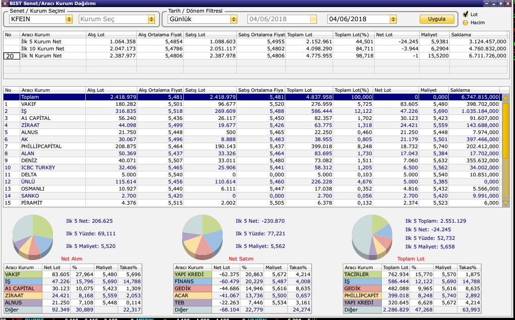The height and width of the screenshot is (320, 515).
Task: Select the ALAN broker row
Action: pyautogui.click(x=251, y=153)
